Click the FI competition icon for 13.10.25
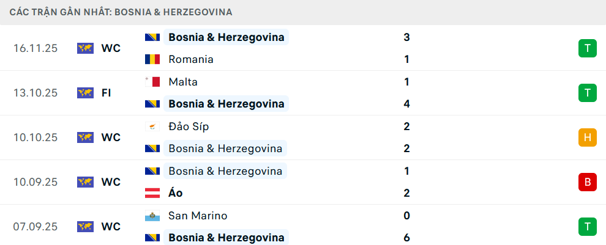 pos(85,93)
